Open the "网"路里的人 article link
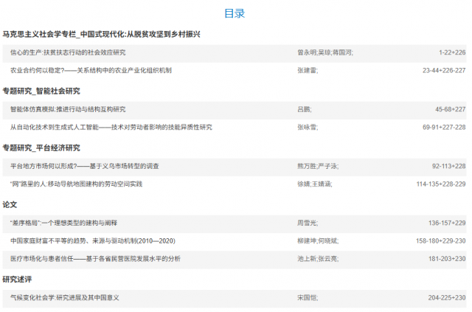 tap(76, 184)
